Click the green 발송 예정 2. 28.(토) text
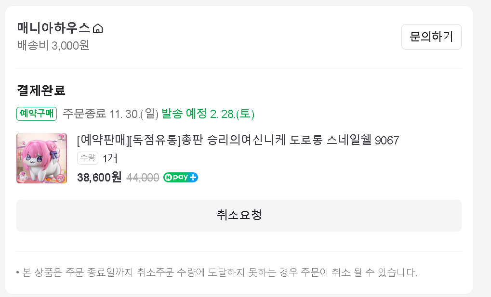491x297 pixels. click(x=208, y=114)
